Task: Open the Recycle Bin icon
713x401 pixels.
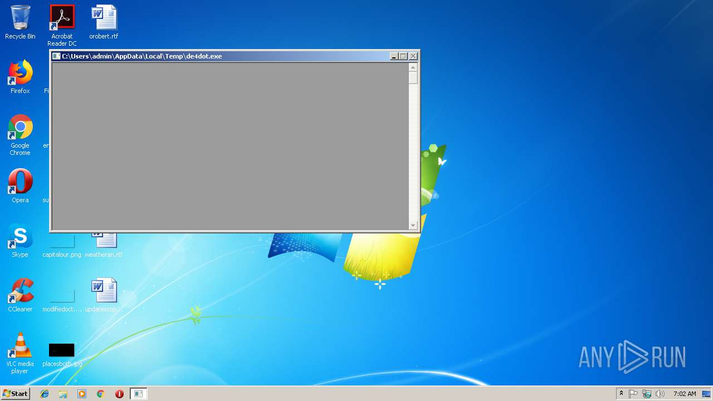Action: (20, 22)
